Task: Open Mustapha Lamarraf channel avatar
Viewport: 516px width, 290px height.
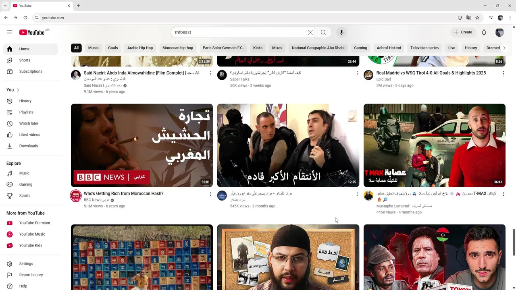Action: [x=368, y=196]
